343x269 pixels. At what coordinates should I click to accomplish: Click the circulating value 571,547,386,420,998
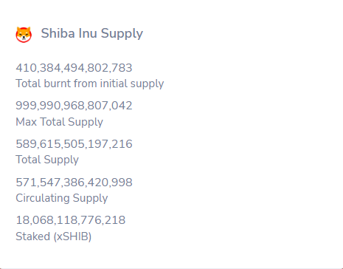(x=74, y=183)
